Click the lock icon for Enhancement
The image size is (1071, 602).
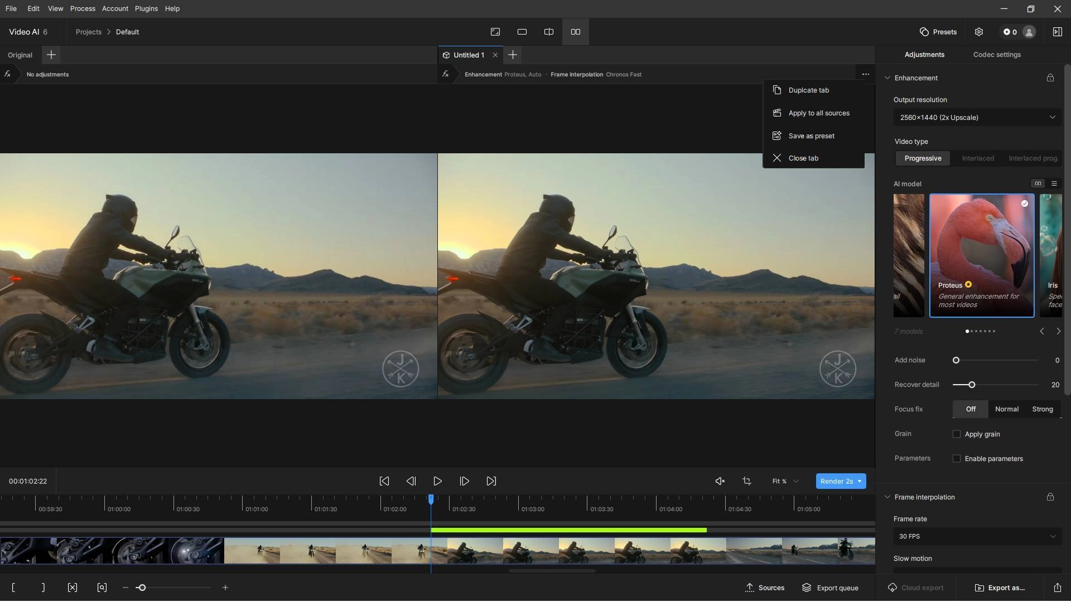click(1050, 78)
